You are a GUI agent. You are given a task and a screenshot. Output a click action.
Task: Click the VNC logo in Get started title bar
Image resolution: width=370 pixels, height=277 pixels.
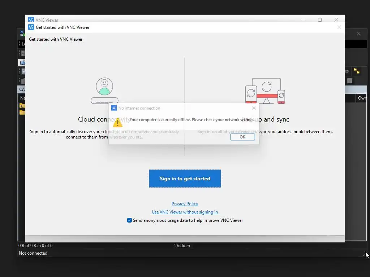(31, 27)
